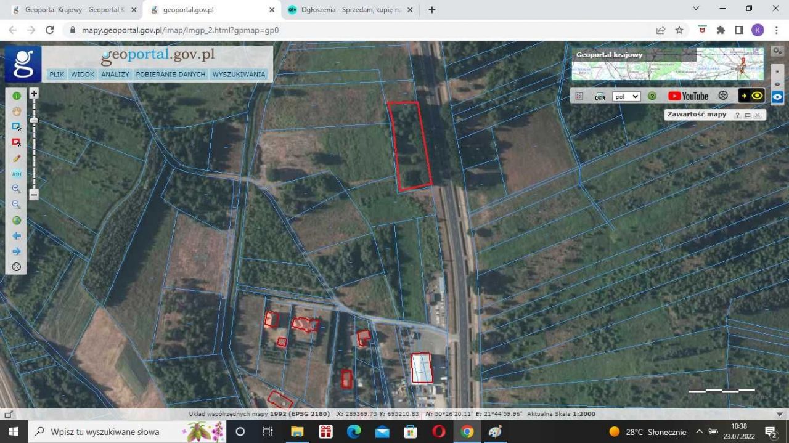Show full extent with globe icon
Screen dimensions: 789x443
point(17,220)
